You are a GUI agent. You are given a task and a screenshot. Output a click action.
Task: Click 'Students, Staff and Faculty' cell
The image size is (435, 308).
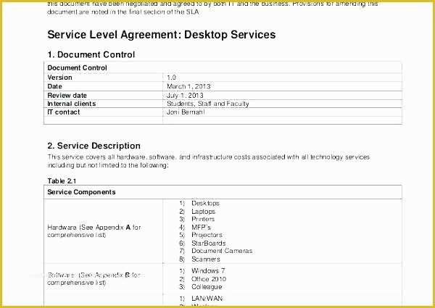208,104
